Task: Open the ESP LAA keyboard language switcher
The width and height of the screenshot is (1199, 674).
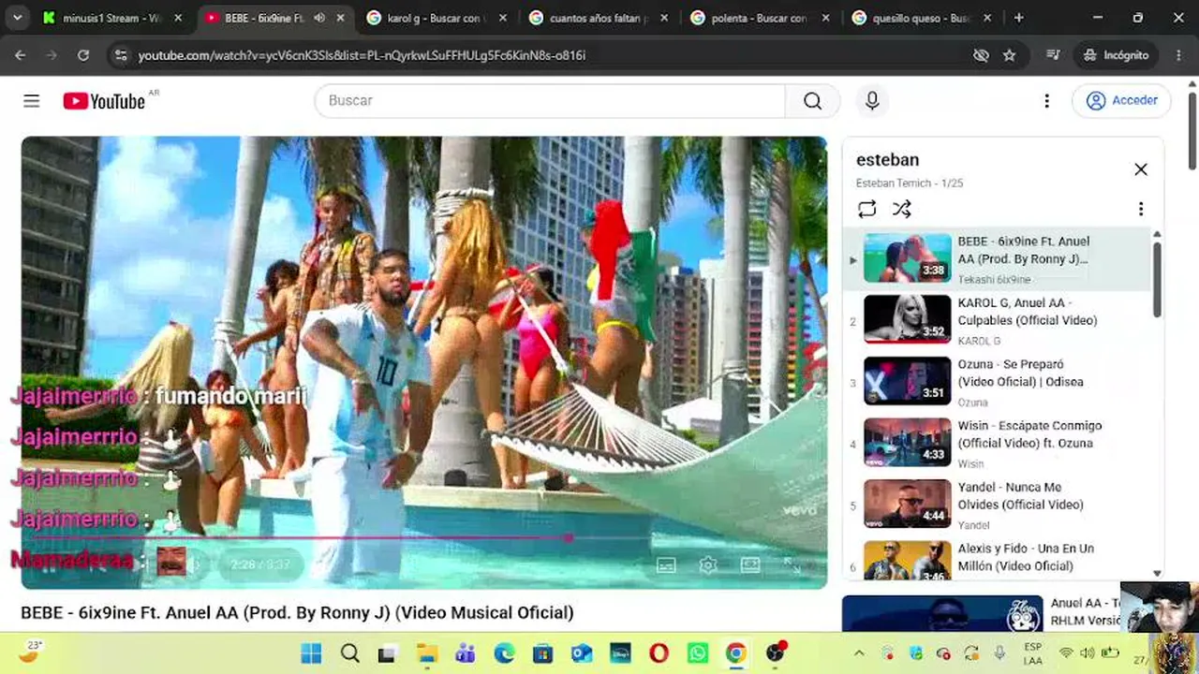Action: coord(1032,653)
